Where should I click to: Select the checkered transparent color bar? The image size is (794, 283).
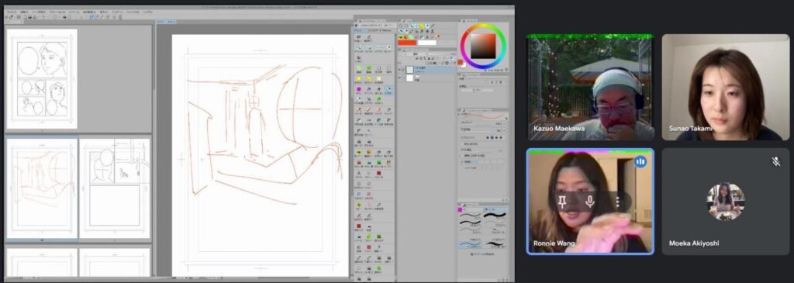point(446,43)
